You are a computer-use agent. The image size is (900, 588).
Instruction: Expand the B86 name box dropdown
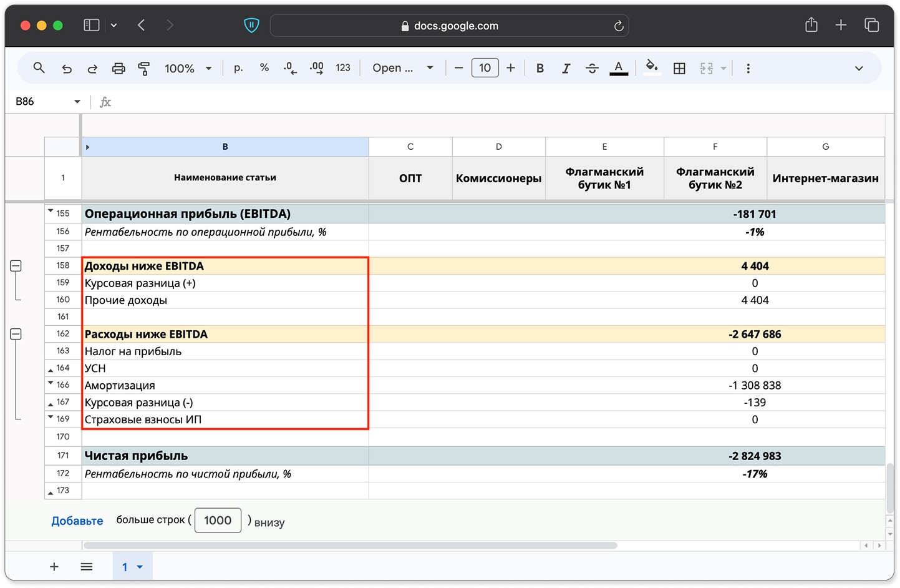point(77,102)
